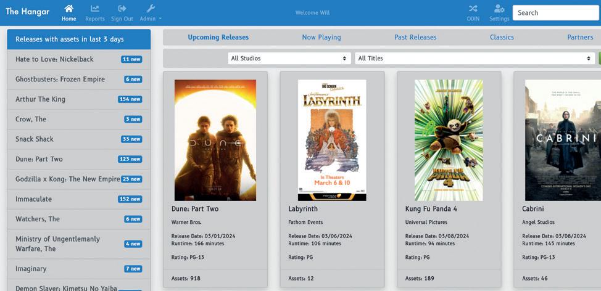This screenshot has height=291, width=601.
Task: Click Releases with assets in last 3 days header
Action: click(78, 39)
